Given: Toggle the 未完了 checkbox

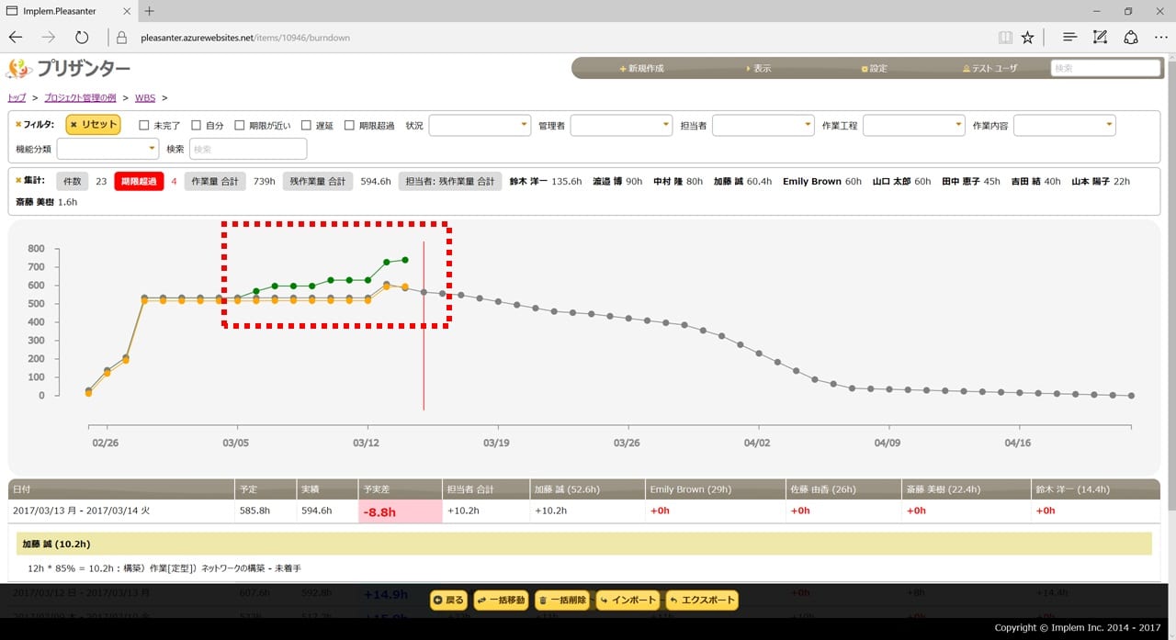Looking at the screenshot, I should [143, 126].
